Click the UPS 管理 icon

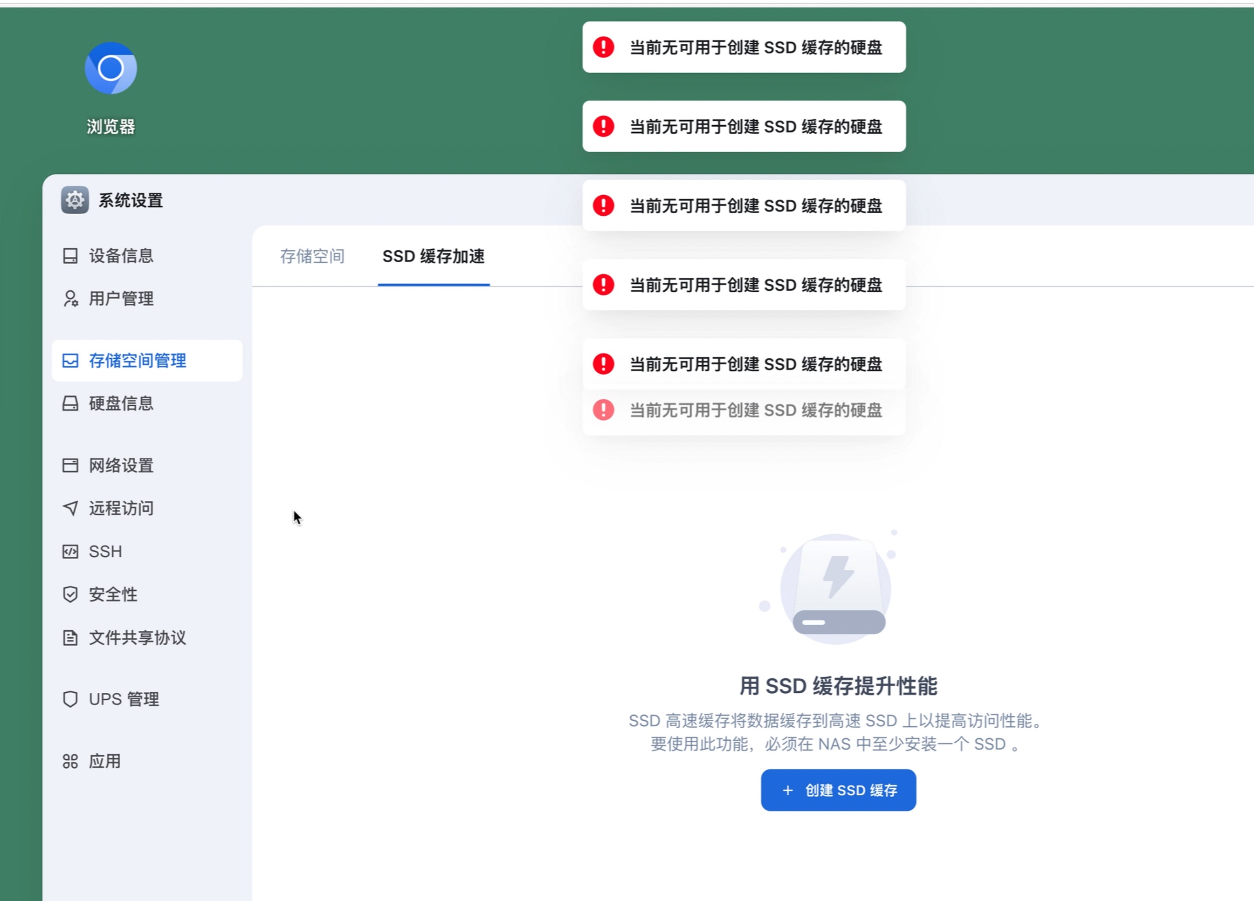point(70,699)
